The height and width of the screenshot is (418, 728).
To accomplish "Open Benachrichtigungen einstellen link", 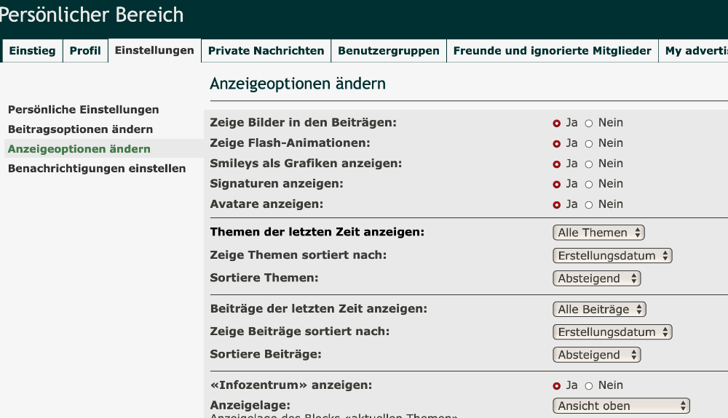I will tap(97, 169).
